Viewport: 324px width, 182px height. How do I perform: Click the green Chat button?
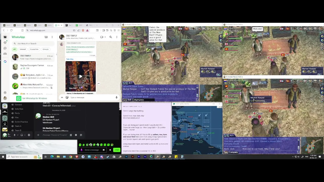pos(117,150)
